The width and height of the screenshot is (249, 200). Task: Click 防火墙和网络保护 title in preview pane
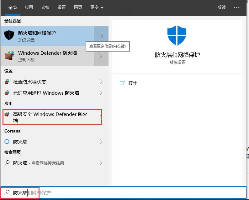pos(177,55)
